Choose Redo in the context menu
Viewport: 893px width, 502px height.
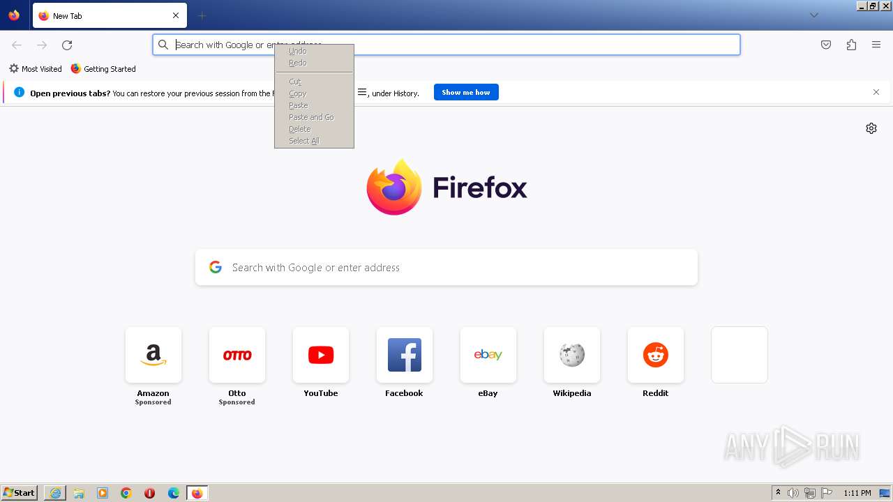(x=314, y=63)
